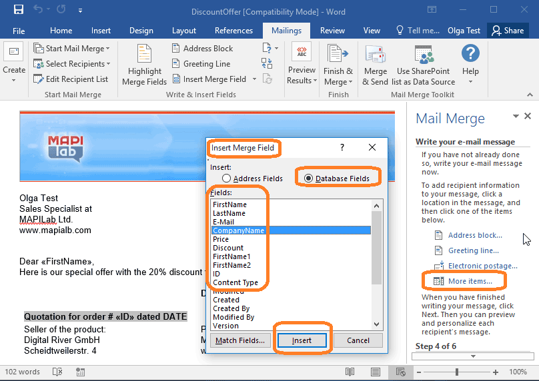Expand Start Mail Merge dropdown arrow
The image size is (539, 381).
point(108,49)
